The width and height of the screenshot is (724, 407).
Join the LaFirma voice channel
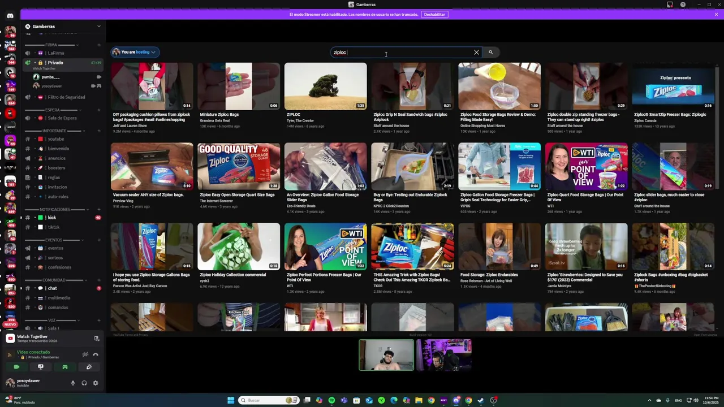pos(62,53)
